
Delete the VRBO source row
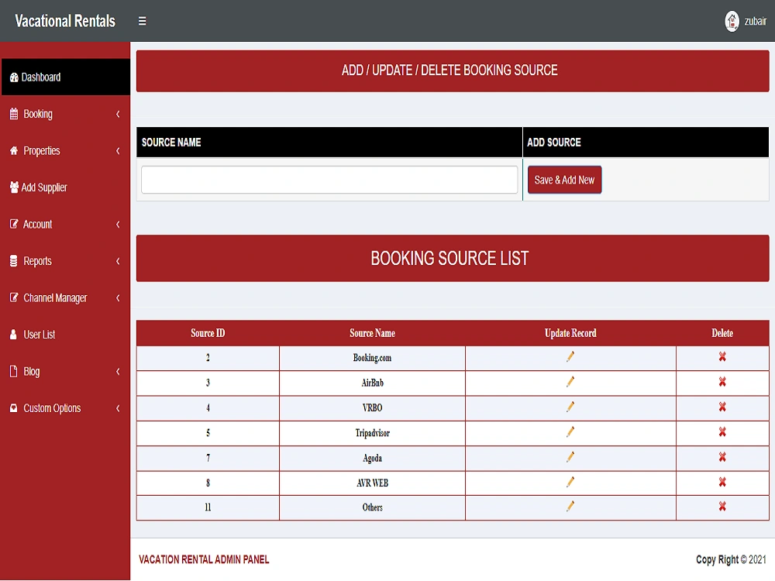click(722, 407)
